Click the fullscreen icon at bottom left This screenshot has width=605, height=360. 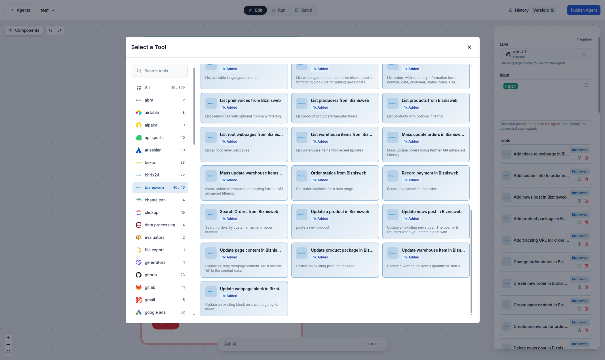point(8,352)
